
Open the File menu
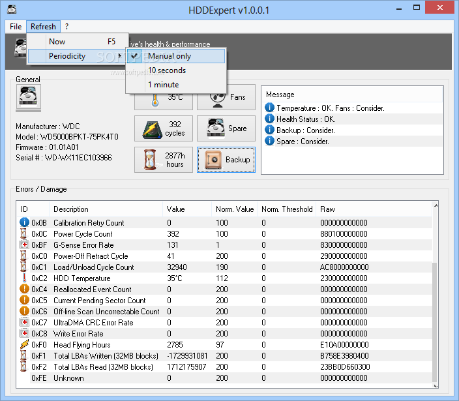16,27
